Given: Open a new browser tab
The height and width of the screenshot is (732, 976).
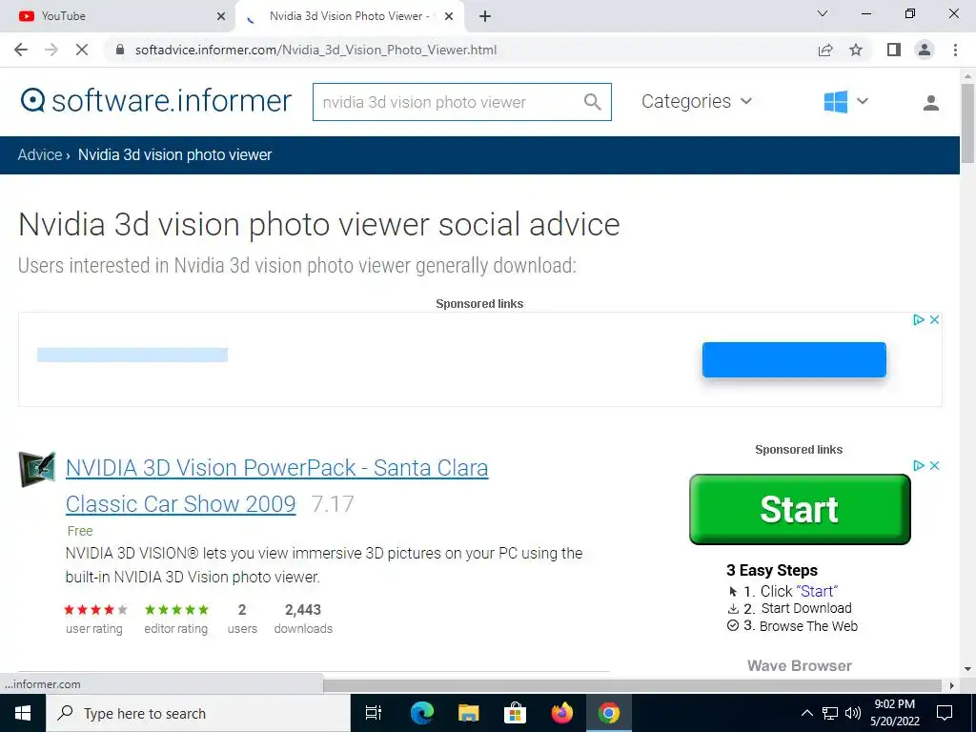Looking at the screenshot, I should click(x=485, y=16).
